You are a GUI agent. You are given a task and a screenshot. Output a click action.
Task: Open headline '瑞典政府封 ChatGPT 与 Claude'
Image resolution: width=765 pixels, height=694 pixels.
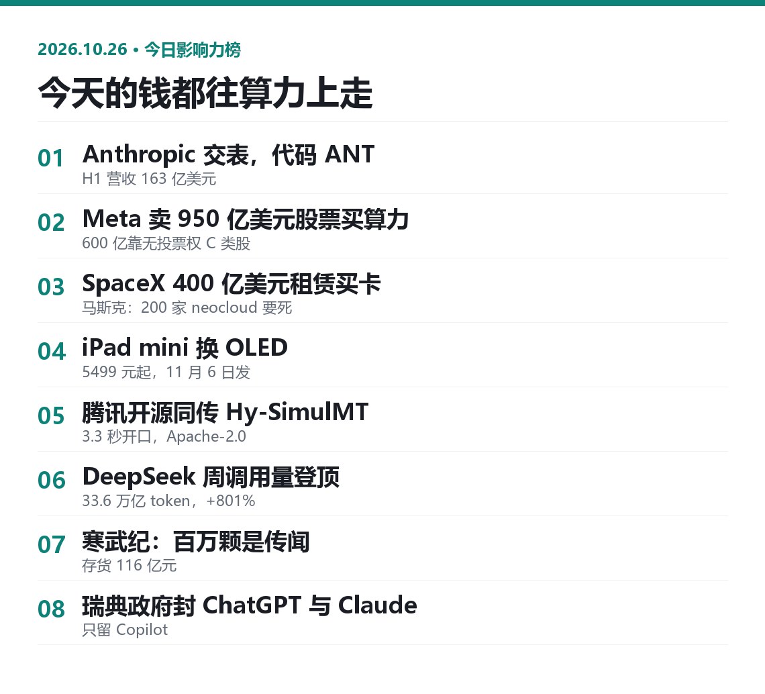[250, 605]
